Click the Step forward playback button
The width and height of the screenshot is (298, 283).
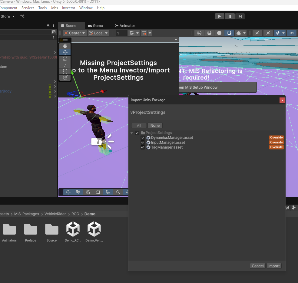click(240, 16)
